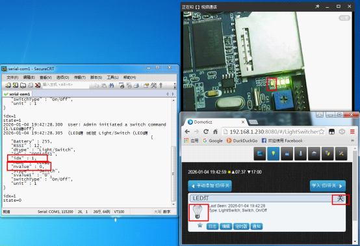The width and height of the screenshot is (360, 246).
Task: Click the 日志 button for LED灯
Action: (x=212, y=226)
